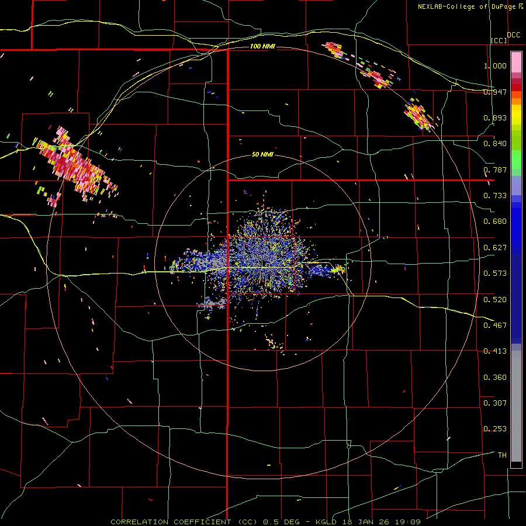This screenshot has height=526, width=526.
Task: Pick the gray segment of the color bar
Action: click(516, 406)
